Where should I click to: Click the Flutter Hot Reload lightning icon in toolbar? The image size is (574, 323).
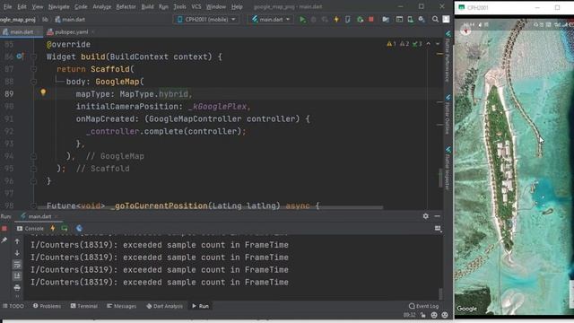[336, 20]
